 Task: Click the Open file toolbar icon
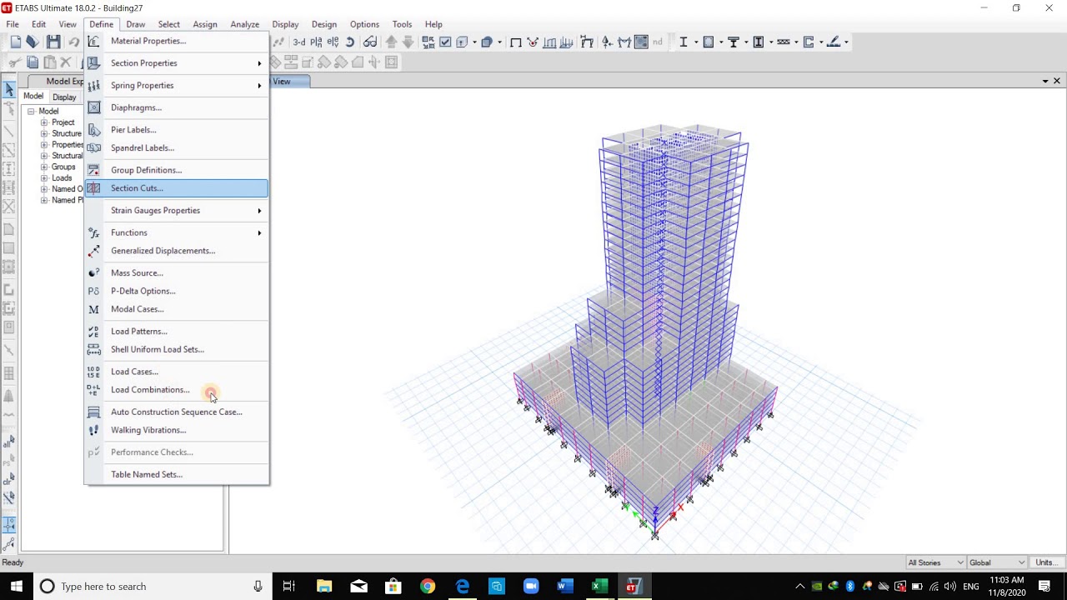point(32,42)
